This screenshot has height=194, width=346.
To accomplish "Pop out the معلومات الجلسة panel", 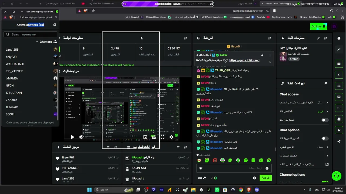I will tap(185, 38).
